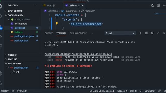Viewport: 166px width, 93px height.
Task: Open Run and Debug view
Action: 1,36
